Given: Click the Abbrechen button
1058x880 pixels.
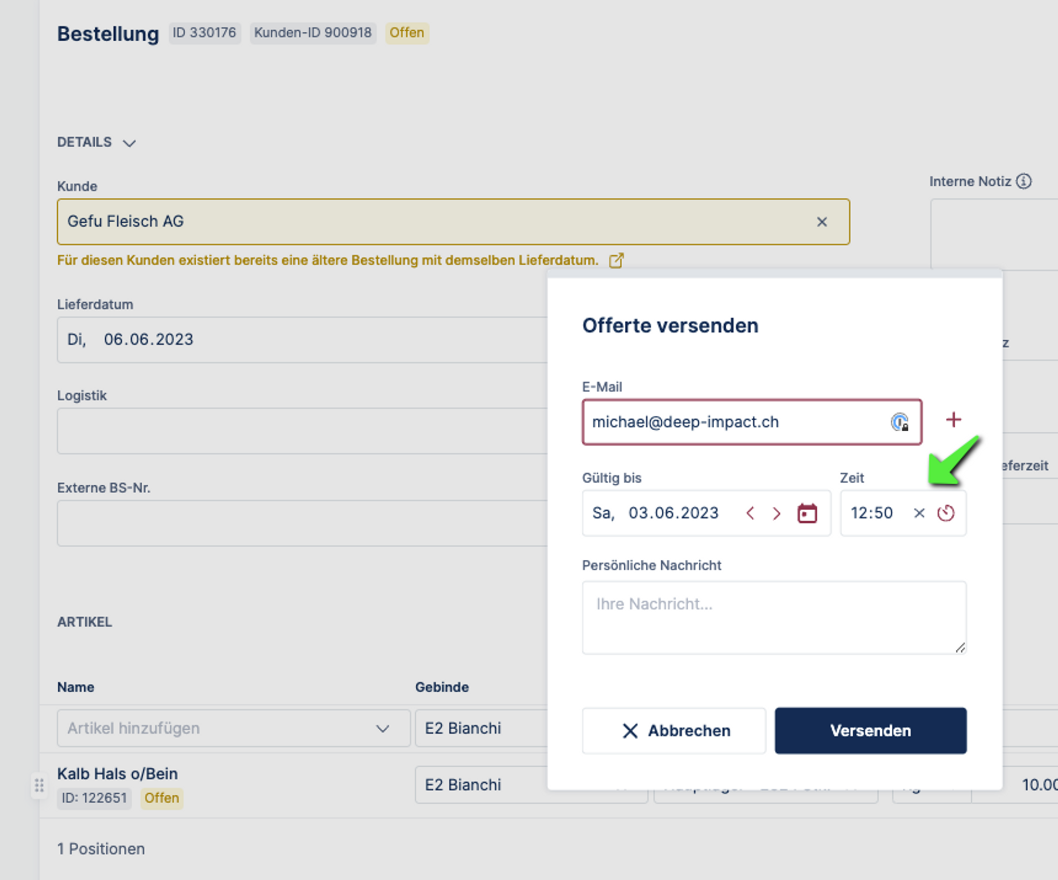Looking at the screenshot, I should tap(674, 731).
